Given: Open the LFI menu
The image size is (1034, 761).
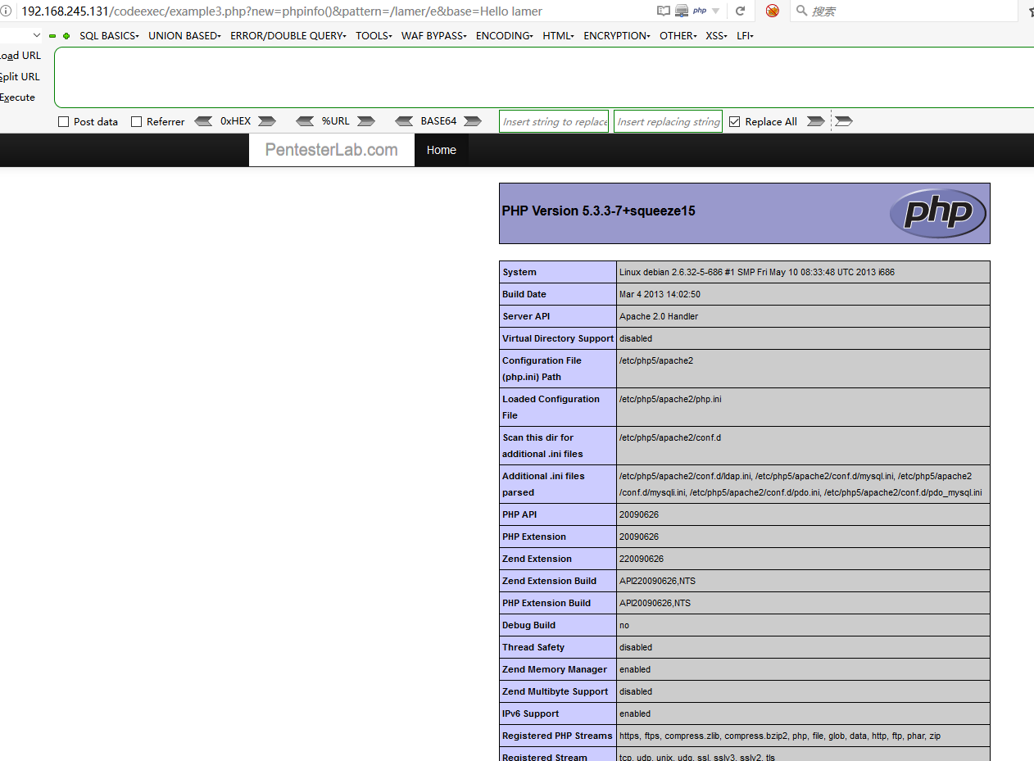Looking at the screenshot, I should pyautogui.click(x=745, y=36).
